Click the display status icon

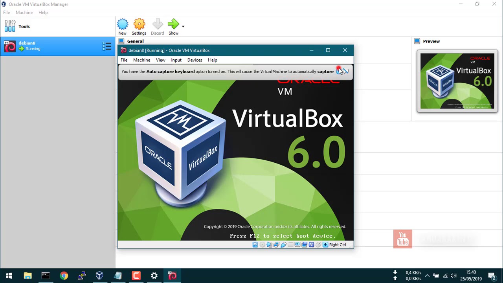pyautogui.click(x=297, y=244)
